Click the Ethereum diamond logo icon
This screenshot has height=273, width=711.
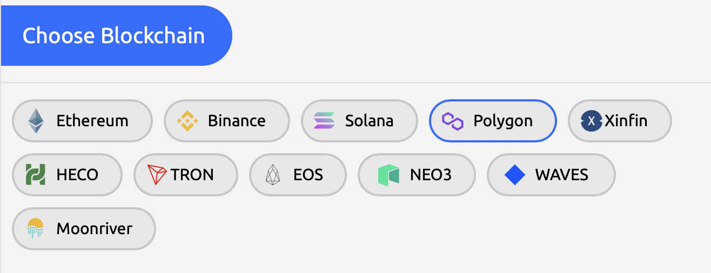point(36,121)
